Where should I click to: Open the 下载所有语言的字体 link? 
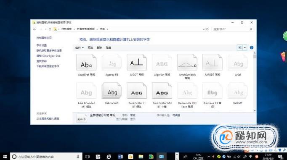tap(48, 66)
